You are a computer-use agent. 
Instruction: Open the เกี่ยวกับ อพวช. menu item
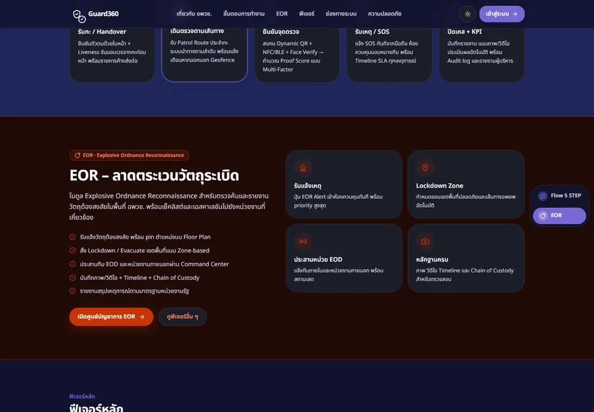tap(194, 13)
